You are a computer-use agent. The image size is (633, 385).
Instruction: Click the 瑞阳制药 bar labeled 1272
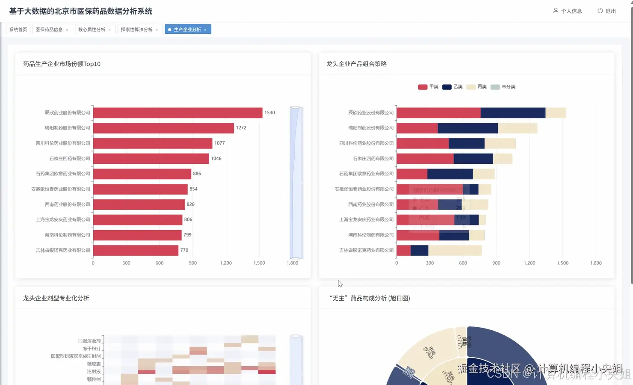[x=163, y=128]
